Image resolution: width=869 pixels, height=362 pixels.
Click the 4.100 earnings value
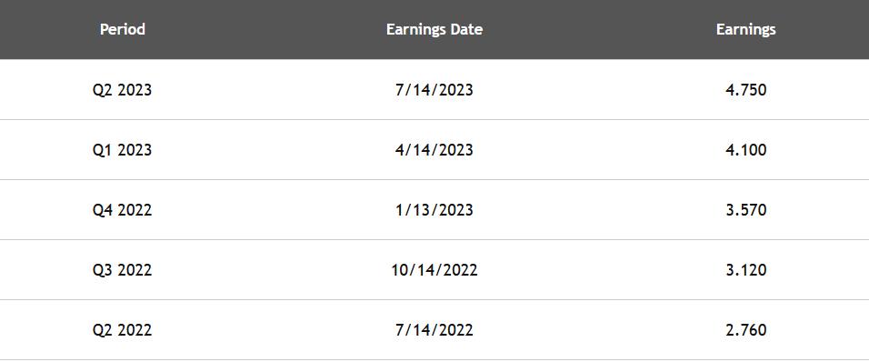coord(746,150)
